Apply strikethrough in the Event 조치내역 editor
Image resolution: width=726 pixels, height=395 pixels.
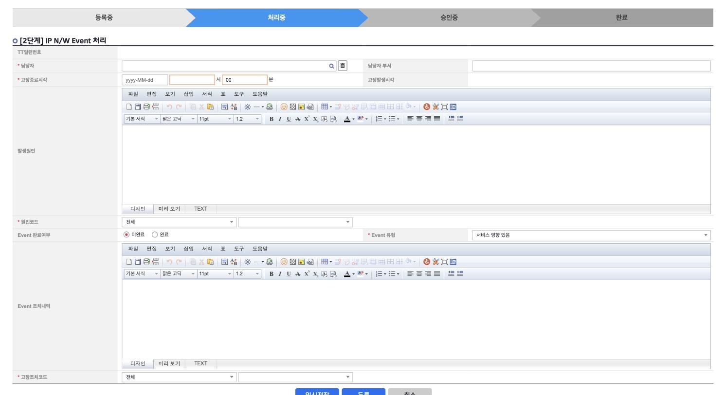click(x=298, y=274)
